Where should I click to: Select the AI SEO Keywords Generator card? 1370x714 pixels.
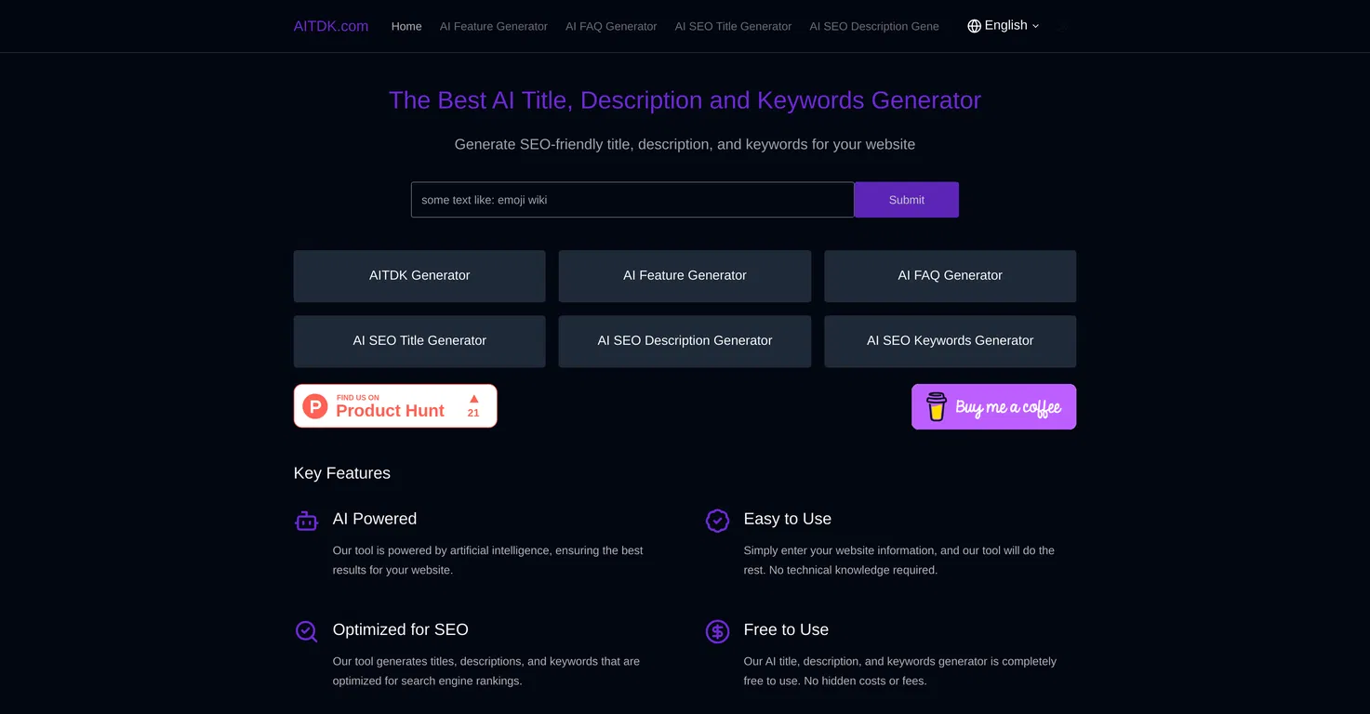(x=950, y=340)
